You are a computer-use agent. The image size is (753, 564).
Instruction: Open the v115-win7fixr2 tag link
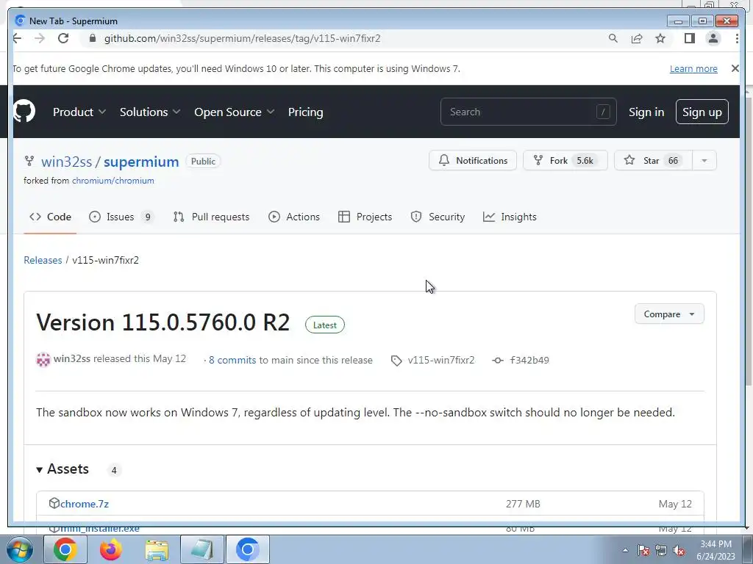coord(441,360)
